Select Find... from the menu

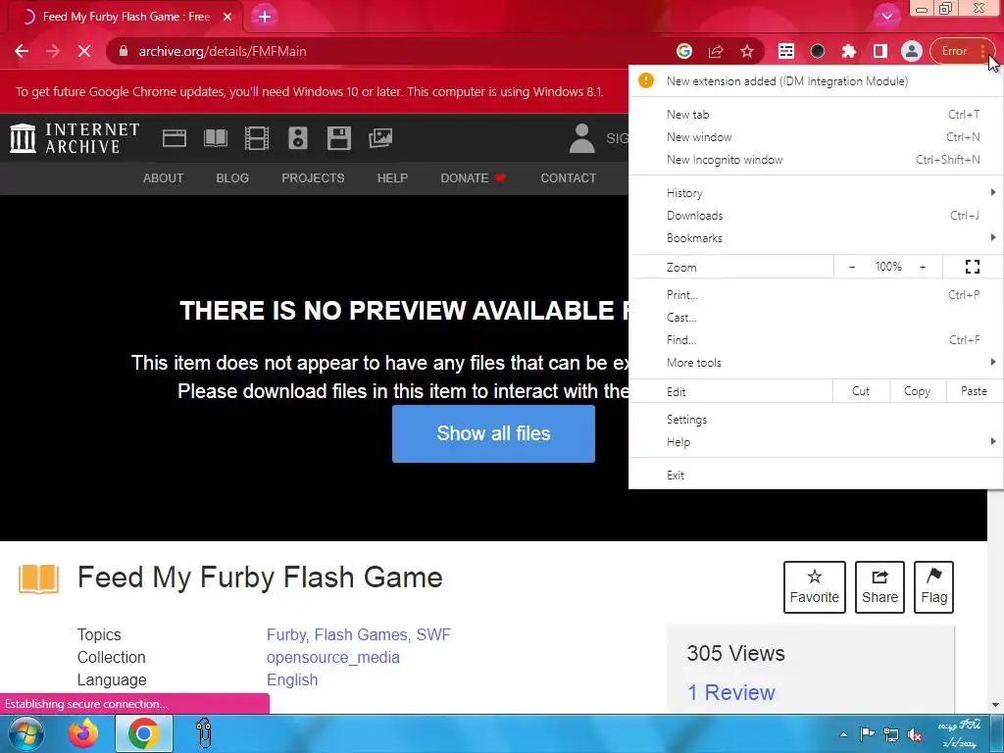[816, 340]
